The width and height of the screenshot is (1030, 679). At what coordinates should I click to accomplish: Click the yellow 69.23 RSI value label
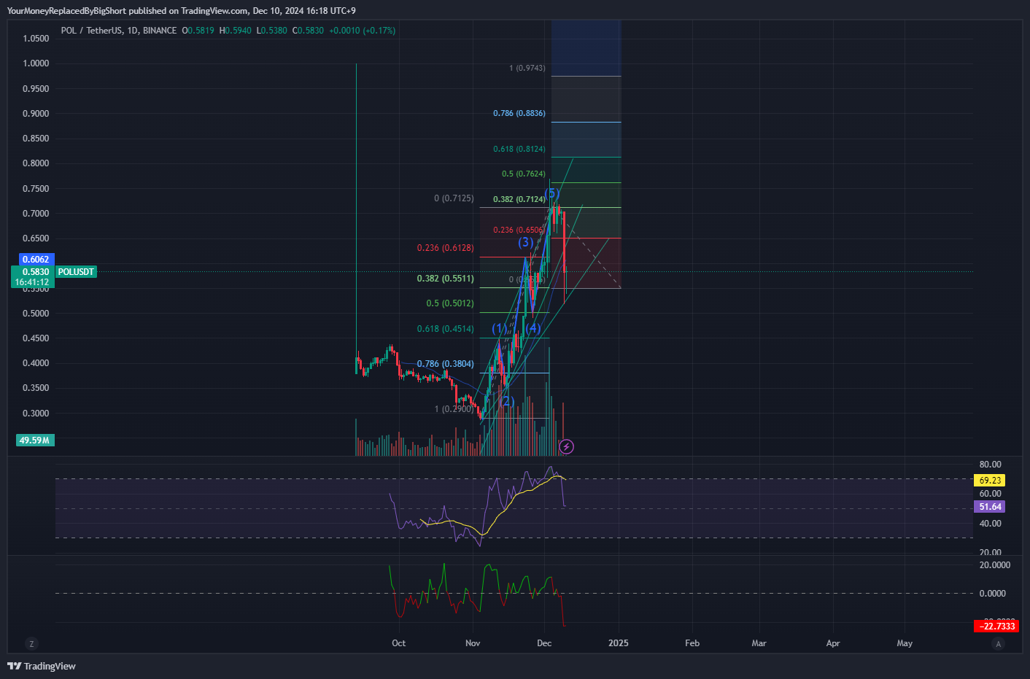pyautogui.click(x=990, y=481)
